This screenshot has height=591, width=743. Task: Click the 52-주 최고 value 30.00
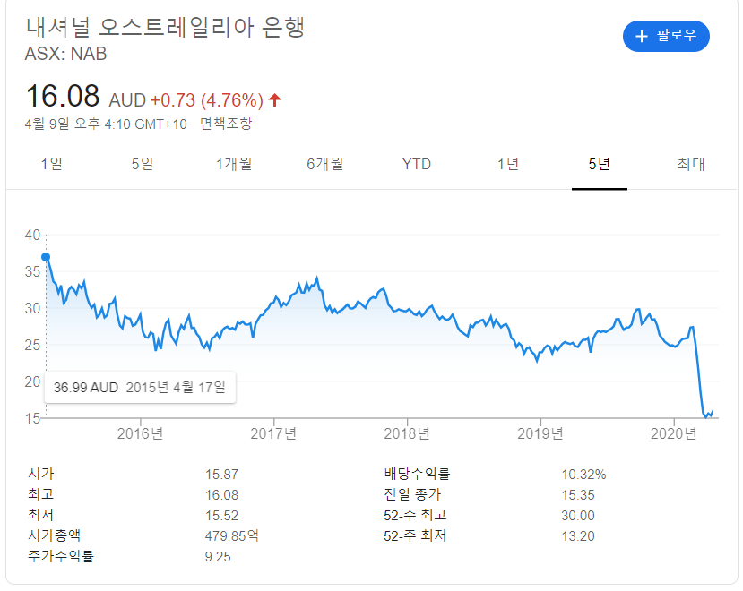tap(578, 516)
